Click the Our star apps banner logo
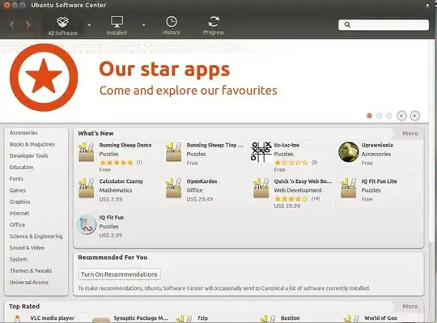This screenshot has width=437, height=323. (x=44, y=78)
